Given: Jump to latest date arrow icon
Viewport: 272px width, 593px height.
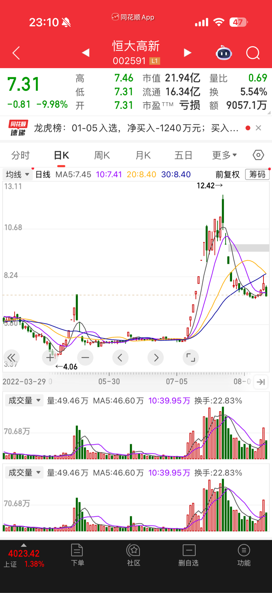Looking at the screenshot, I should pos(261,382).
